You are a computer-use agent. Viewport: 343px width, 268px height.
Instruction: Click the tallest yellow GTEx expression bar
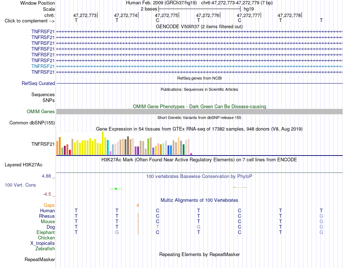click(103, 143)
